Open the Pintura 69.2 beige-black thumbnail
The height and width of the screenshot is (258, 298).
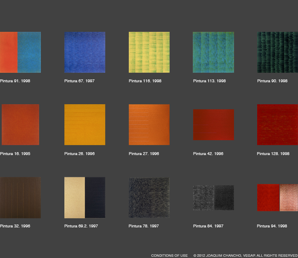click(x=85, y=198)
